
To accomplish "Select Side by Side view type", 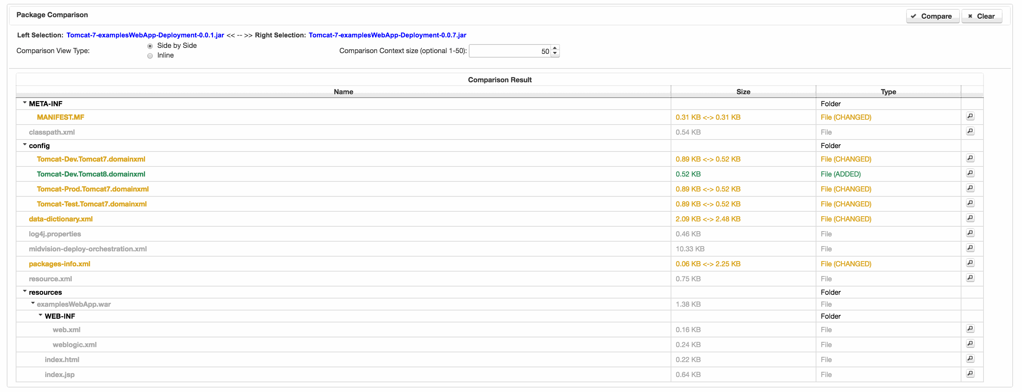I will (x=150, y=46).
